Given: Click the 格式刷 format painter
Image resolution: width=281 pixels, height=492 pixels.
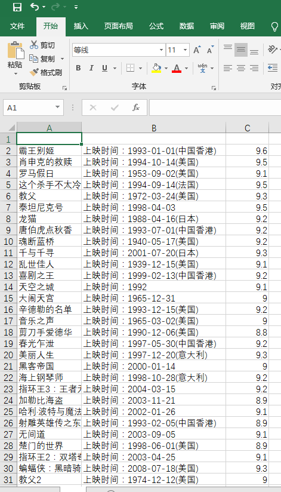Looking at the screenshot, I should coord(46,72).
